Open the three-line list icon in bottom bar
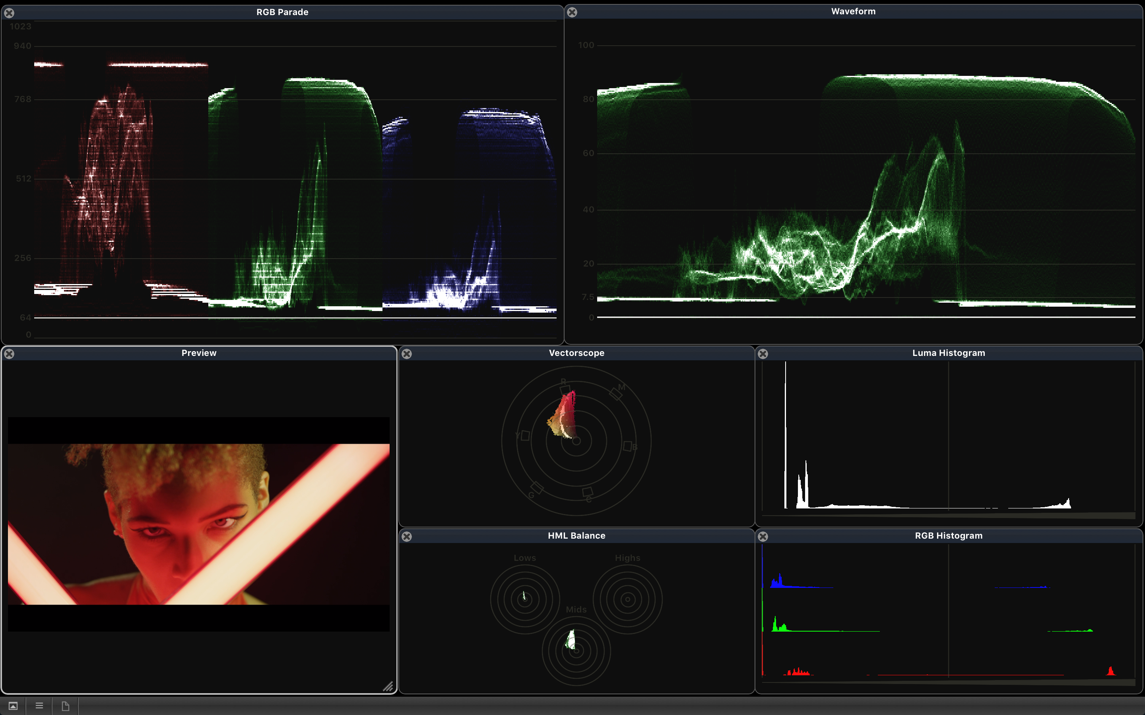1145x715 pixels. (39, 705)
